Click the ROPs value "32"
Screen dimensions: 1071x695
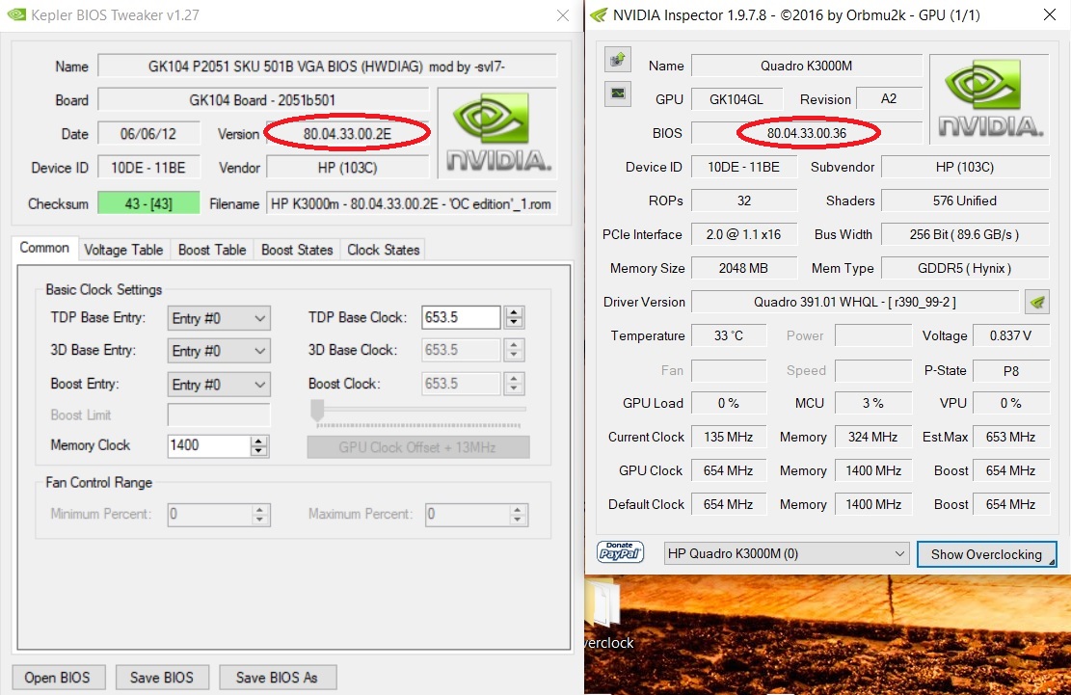[x=744, y=200]
